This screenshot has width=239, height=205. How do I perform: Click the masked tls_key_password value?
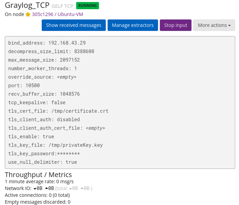[68, 154]
